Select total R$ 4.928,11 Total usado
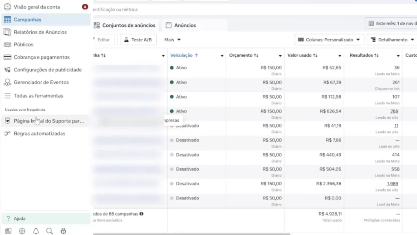Viewport: 417px width, 235px height. tap(330, 214)
